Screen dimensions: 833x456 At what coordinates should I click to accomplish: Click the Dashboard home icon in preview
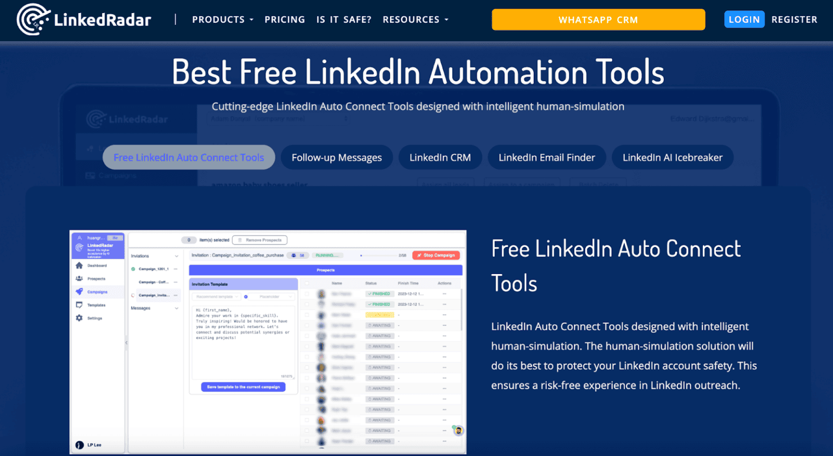click(79, 265)
